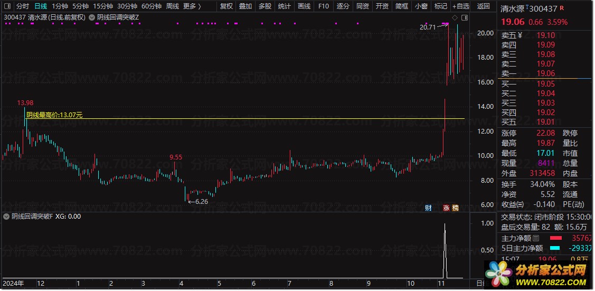Click the 阴线最高价:13.07元 line label
Screen dimensions: 595x291
54,115
